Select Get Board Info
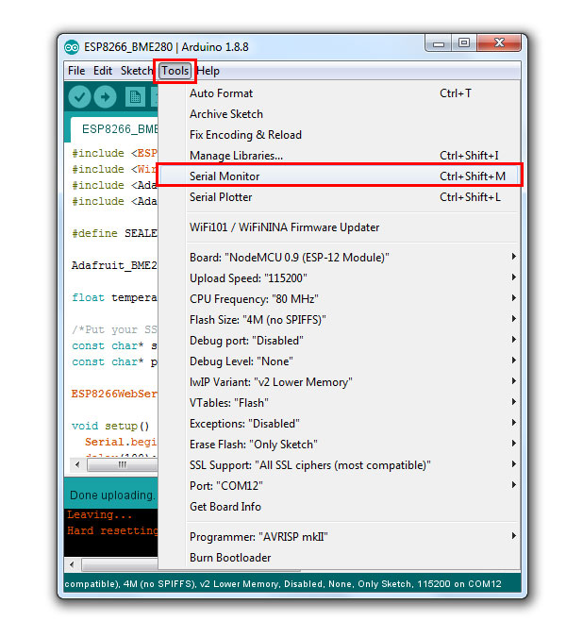Screen dimensions: 583x638 [339, 506]
